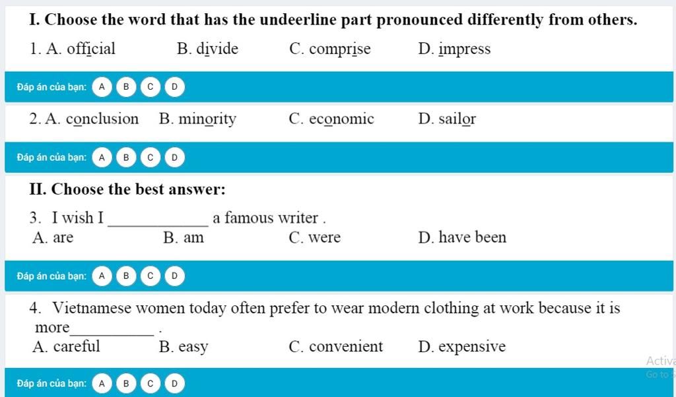
Task: Select answer C for question 1
Action: coord(151,86)
